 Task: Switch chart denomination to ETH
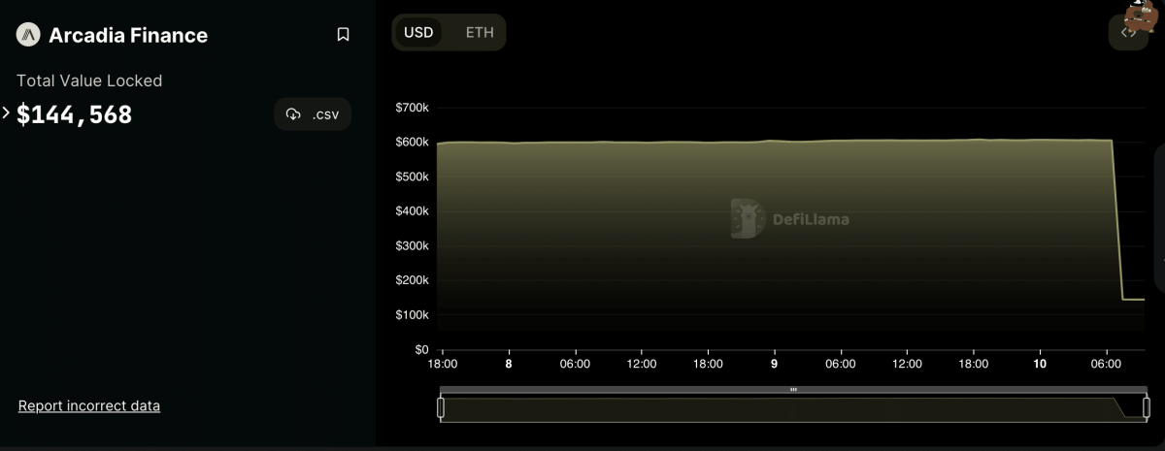coord(480,32)
